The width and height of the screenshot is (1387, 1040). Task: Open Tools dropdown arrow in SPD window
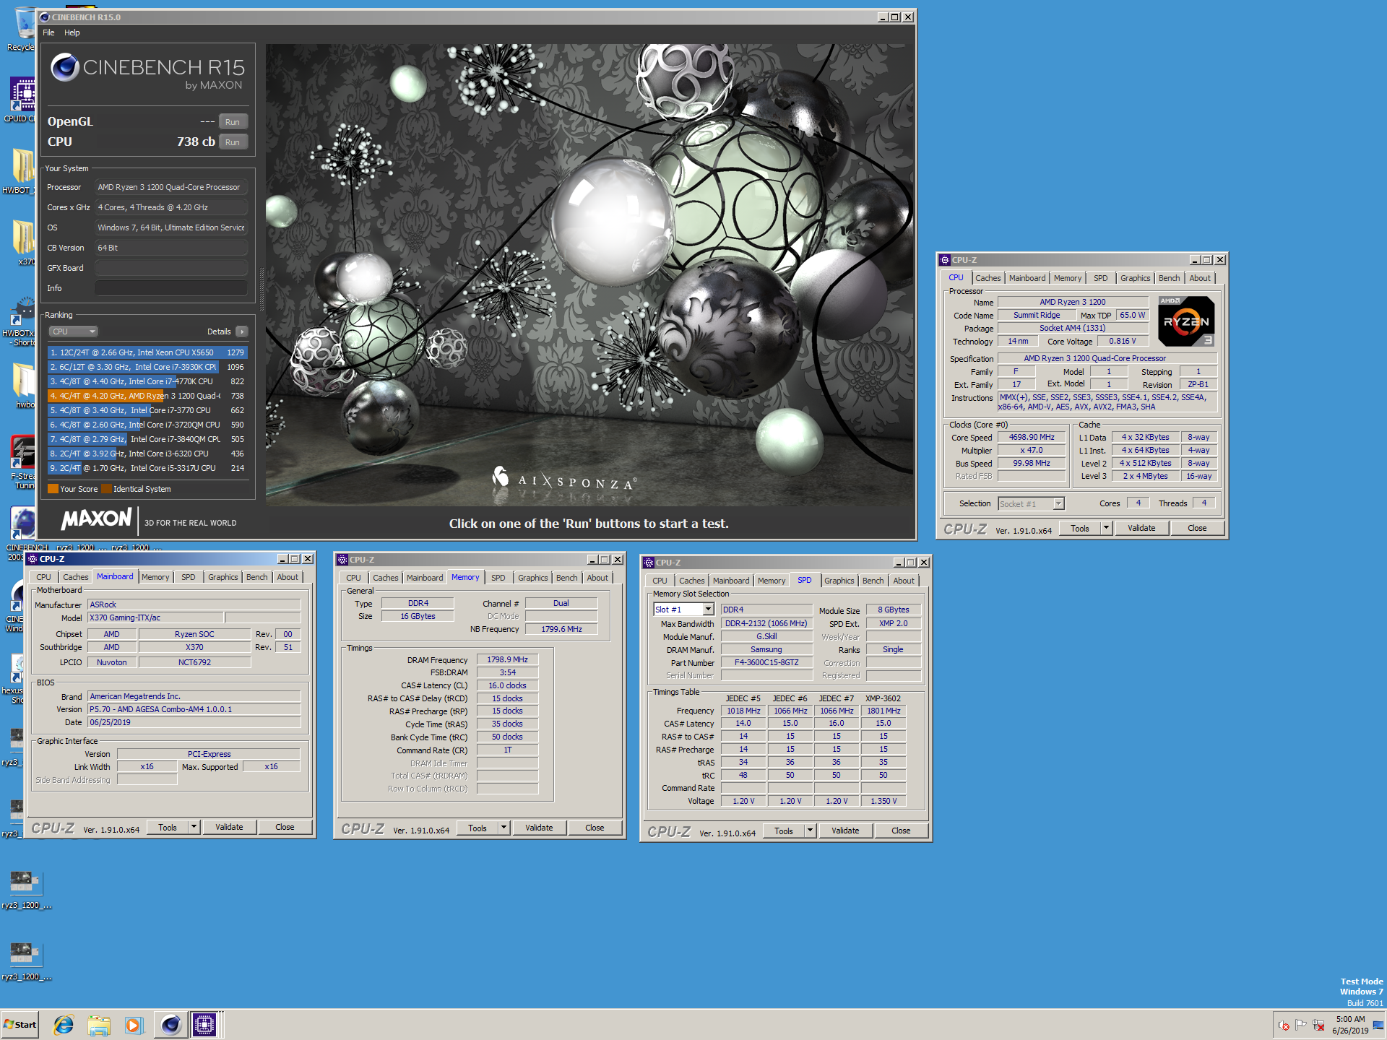[810, 831]
